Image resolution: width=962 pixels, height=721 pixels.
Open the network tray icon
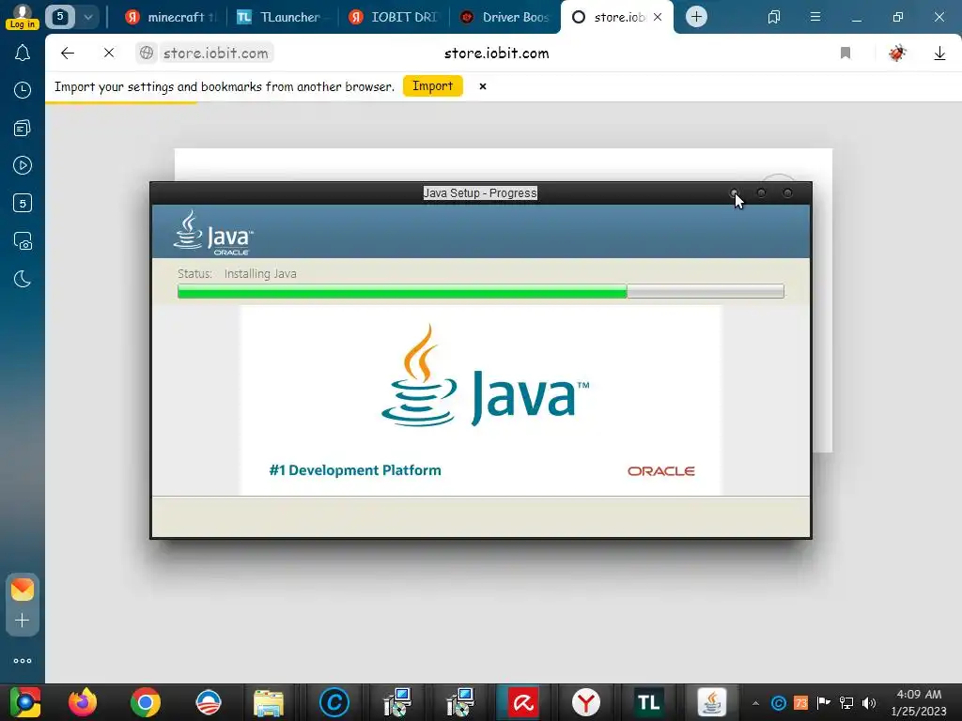846,703
